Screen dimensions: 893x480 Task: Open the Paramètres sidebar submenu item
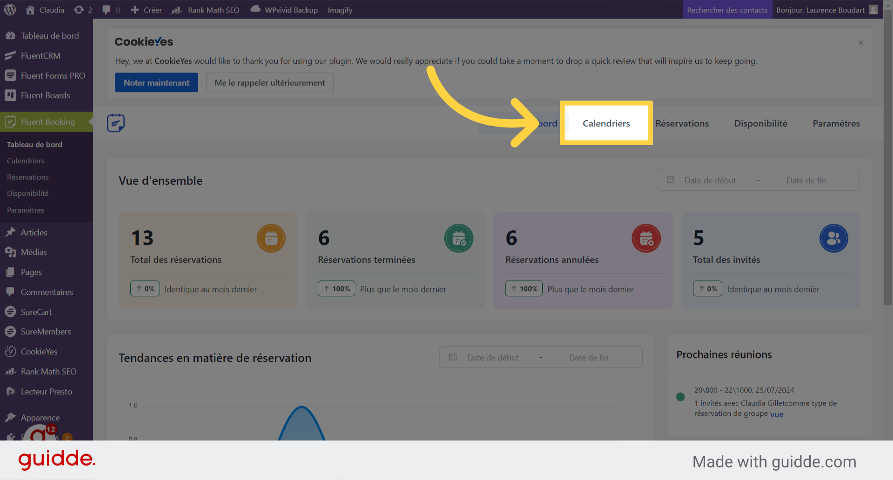click(x=26, y=210)
